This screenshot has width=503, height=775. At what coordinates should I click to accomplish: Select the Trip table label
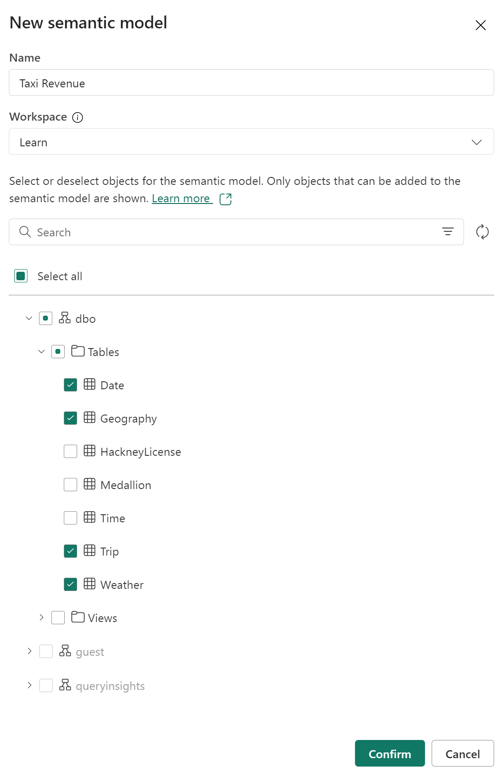coord(109,552)
